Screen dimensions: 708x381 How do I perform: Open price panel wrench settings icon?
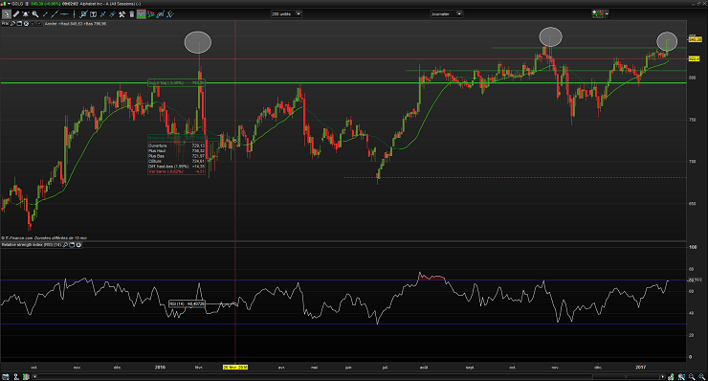pos(12,24)
